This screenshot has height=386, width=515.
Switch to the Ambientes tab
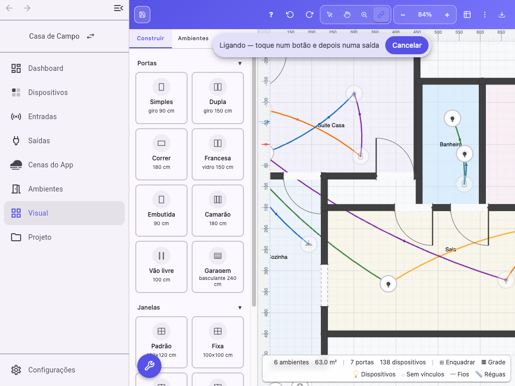pyautogui.click(x=193, y=38)
